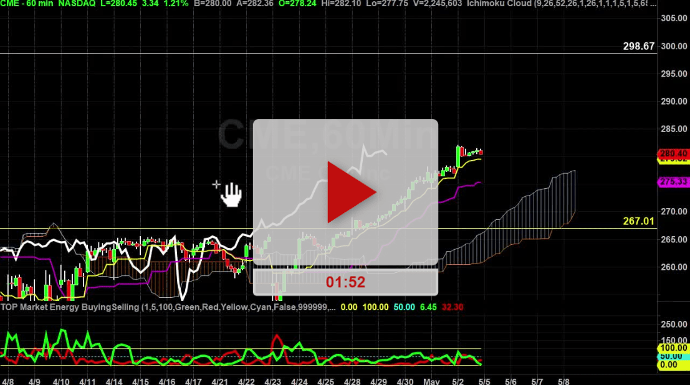This screenshot has height=385, width=690.
Task: Click the 5/6 date label
Action: click(x=511, y=381)
